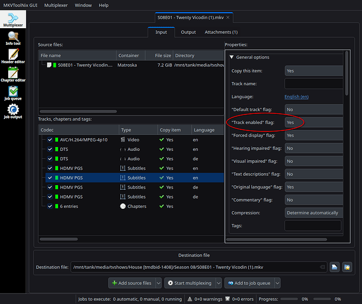Click the English (en) language link
Screen dimensions: 362x304
[296, 97]
